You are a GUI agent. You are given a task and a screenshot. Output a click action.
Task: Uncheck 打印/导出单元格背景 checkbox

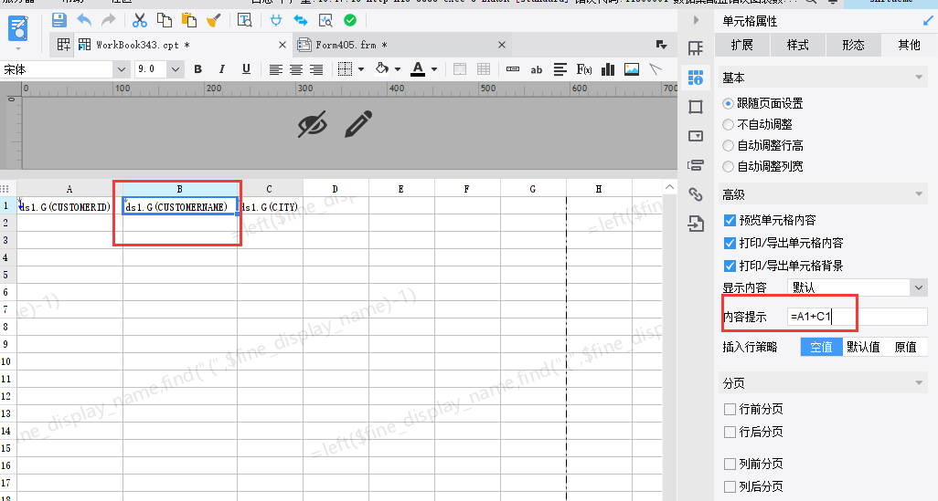click(x=730, y=266)
